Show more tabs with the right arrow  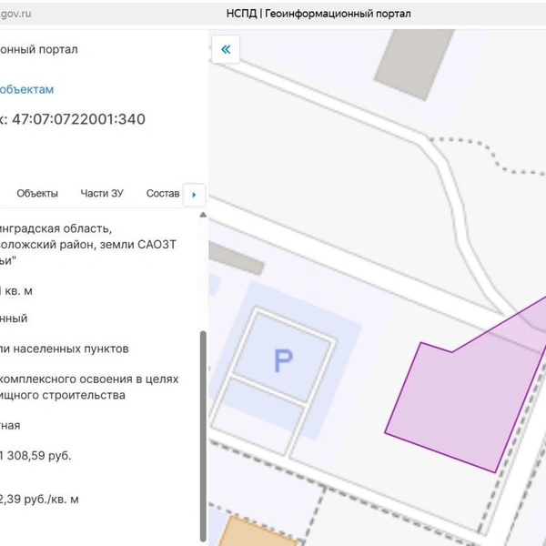[194, 195]
